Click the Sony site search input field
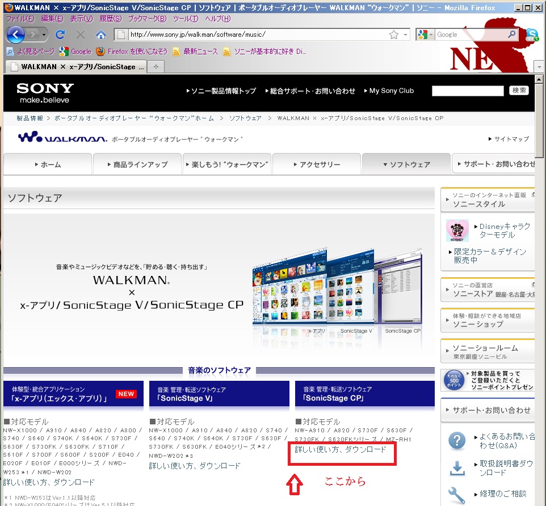The height and width of the screenshot is (506, 546). (x=468, y=91)
